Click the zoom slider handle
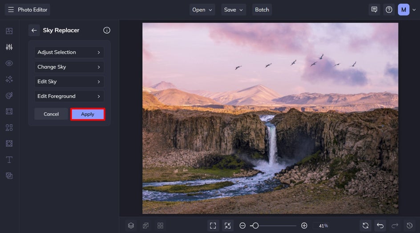Image resolution: width=420 pixels, height=233 pixels. [255, 225]
